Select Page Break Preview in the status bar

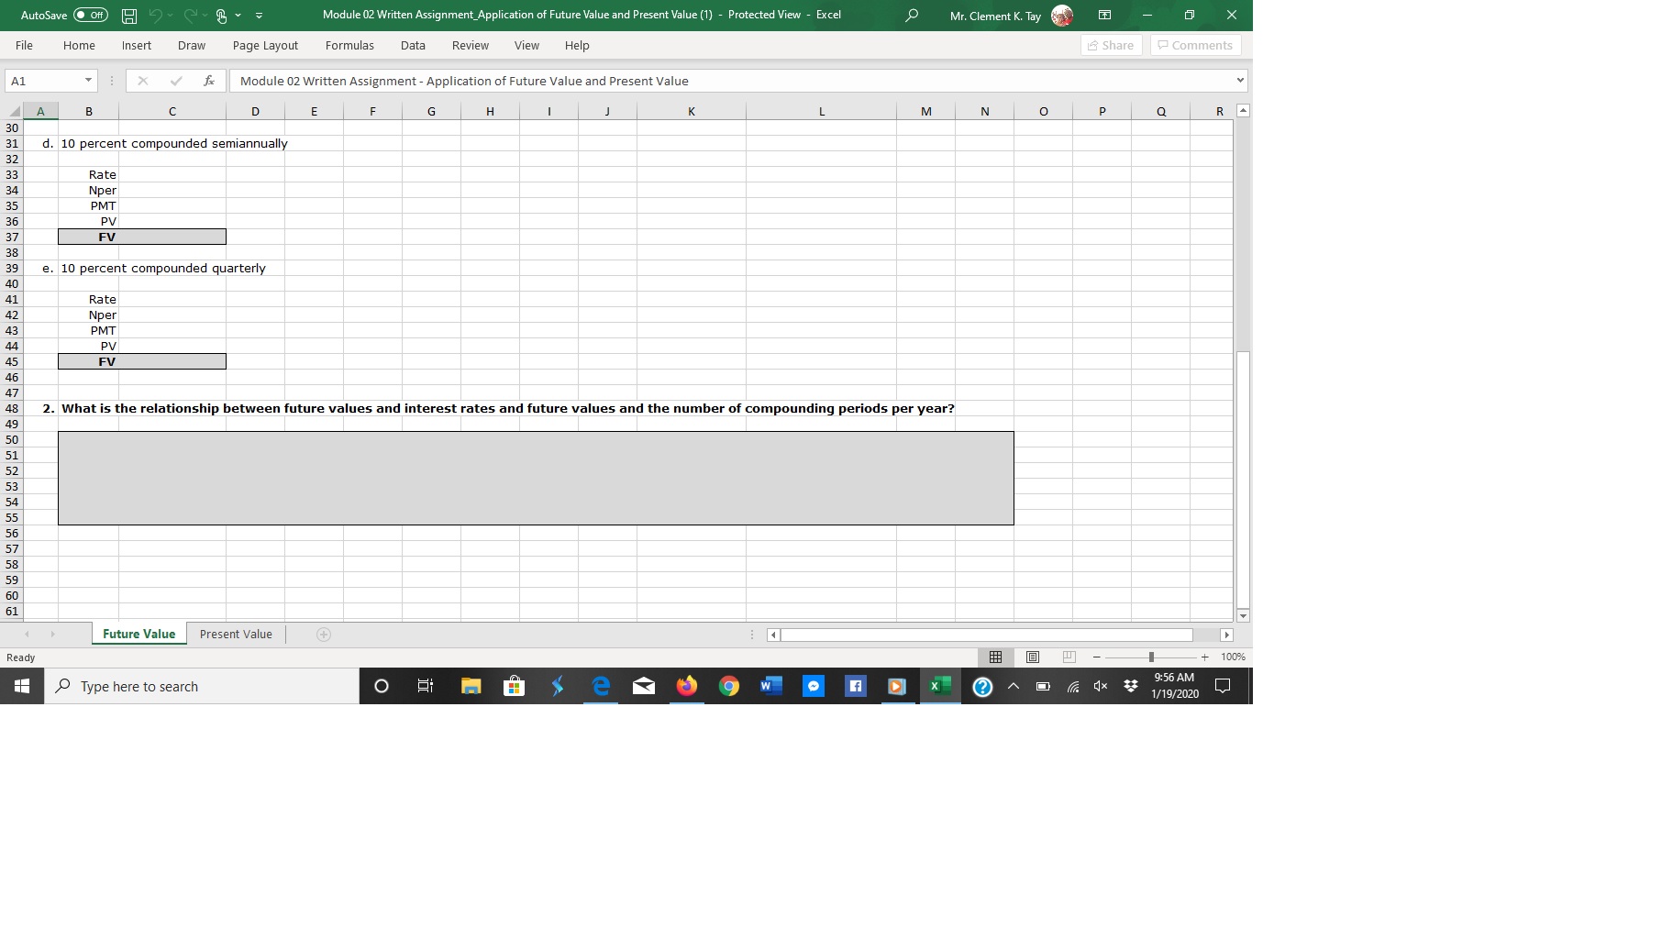pyautogui.click(x=1067, y=657)
